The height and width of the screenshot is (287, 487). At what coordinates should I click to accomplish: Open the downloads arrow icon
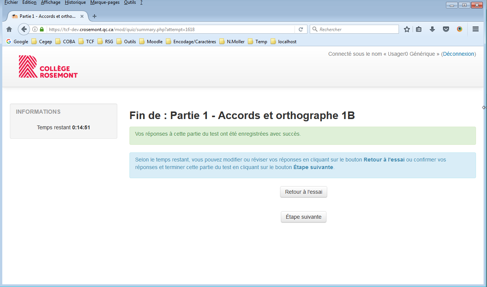point(432,29)
